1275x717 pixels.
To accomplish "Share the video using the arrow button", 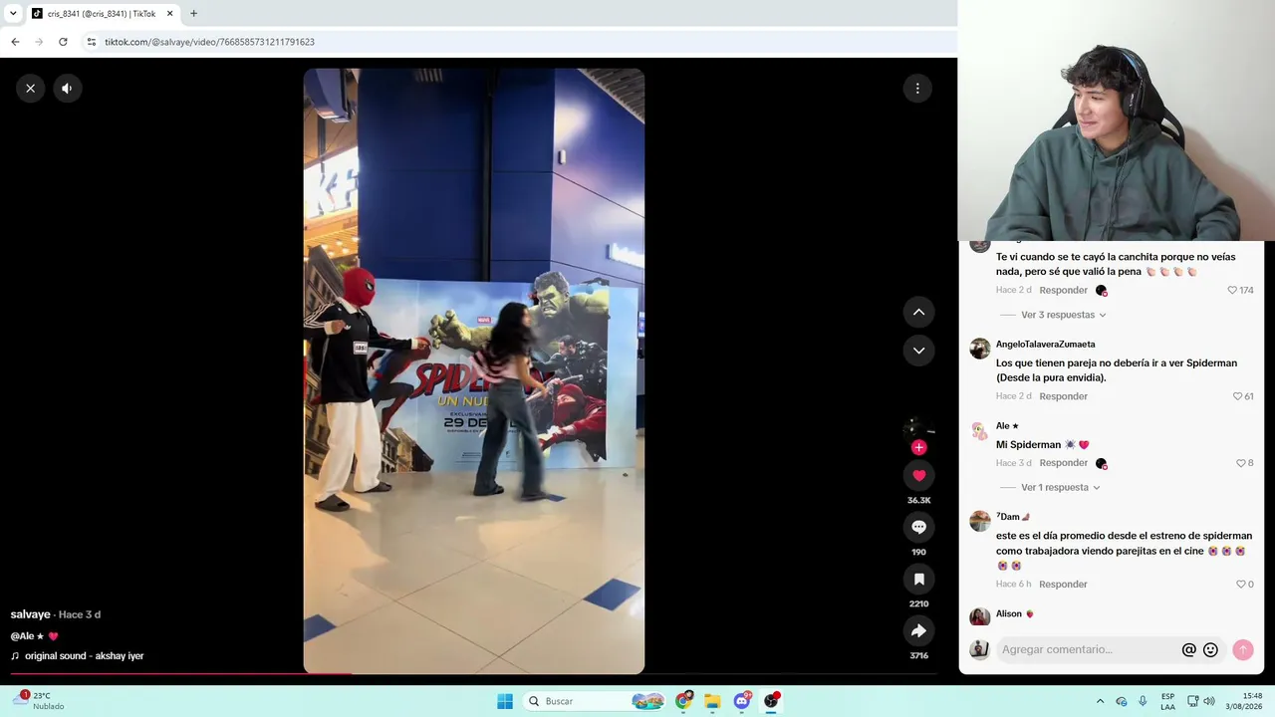I will 918,631.
